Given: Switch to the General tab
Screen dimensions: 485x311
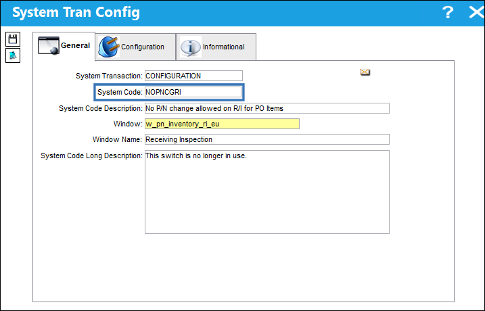Looking at the screenshot, I should tap(64, 46).
